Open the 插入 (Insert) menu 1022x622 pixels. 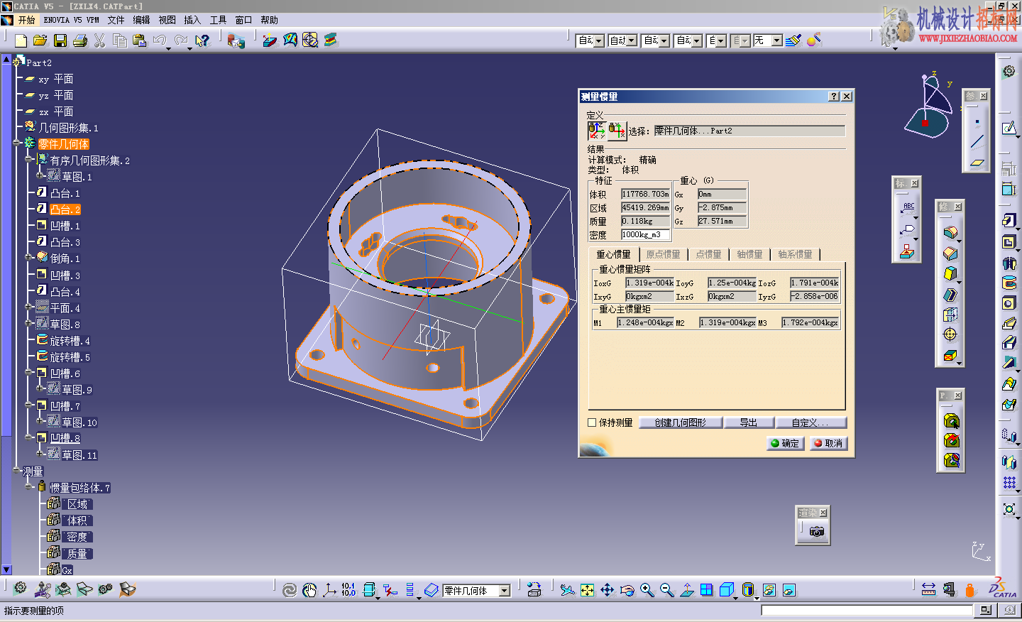pos(192,20)
